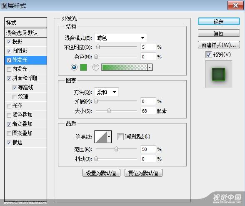
Task: Click the 新建样式 new style button
Action: pyautogui.click(x=219, y=45)
